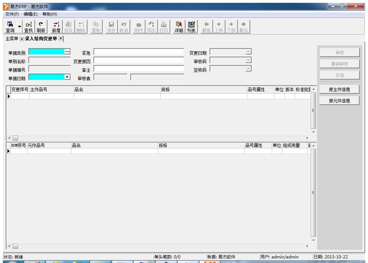The height and width of the screenshot is (263, 368).
Task: Open the 单据类别 lookup ellipsis button
Action: pos(67,52)
